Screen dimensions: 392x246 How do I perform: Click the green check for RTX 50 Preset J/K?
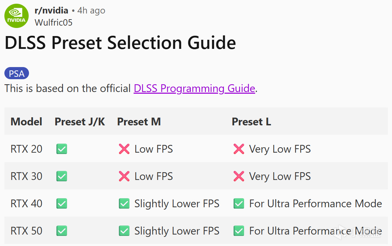[62, 231]
